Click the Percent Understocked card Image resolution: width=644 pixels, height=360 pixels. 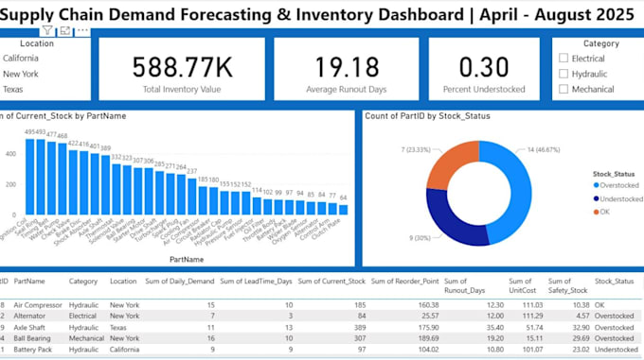[484, 69]
